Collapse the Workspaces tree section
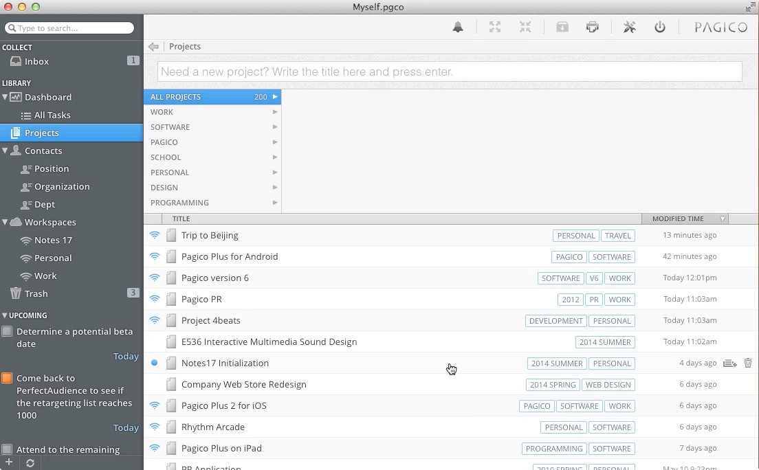The height and width of the screenshot is (470, 759). coord(5,222)
